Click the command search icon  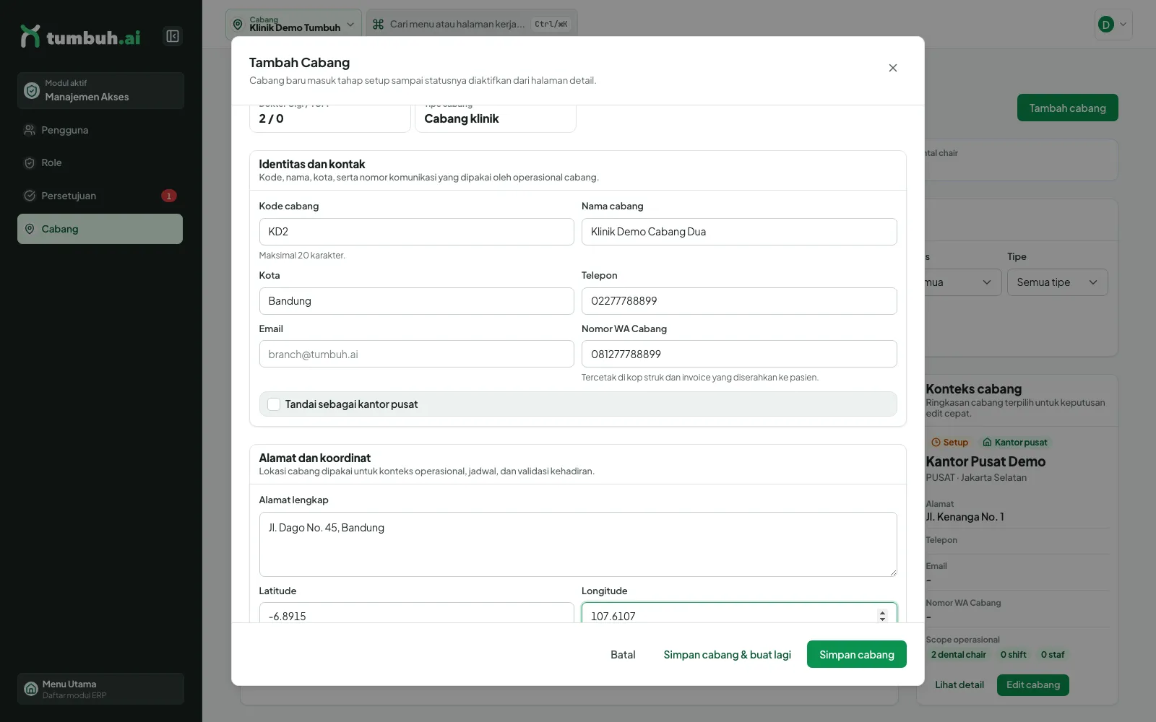click(378, 24)
